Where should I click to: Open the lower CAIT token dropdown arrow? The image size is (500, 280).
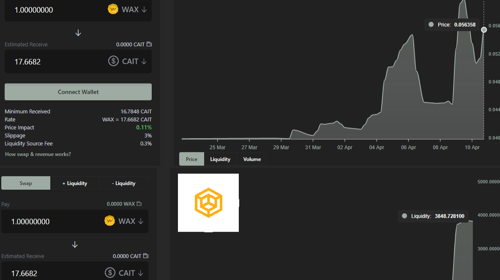pyautogui.click(x=140, y=273)
